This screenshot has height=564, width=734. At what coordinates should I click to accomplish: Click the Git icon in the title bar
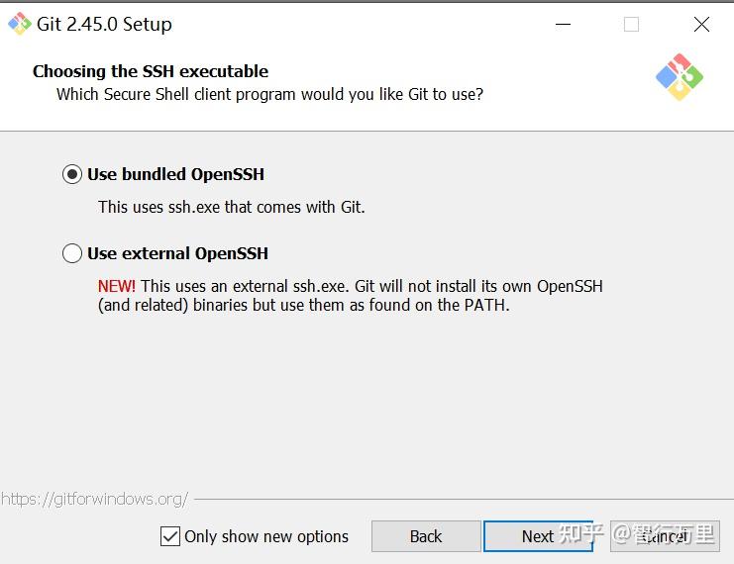coord(19,24)
